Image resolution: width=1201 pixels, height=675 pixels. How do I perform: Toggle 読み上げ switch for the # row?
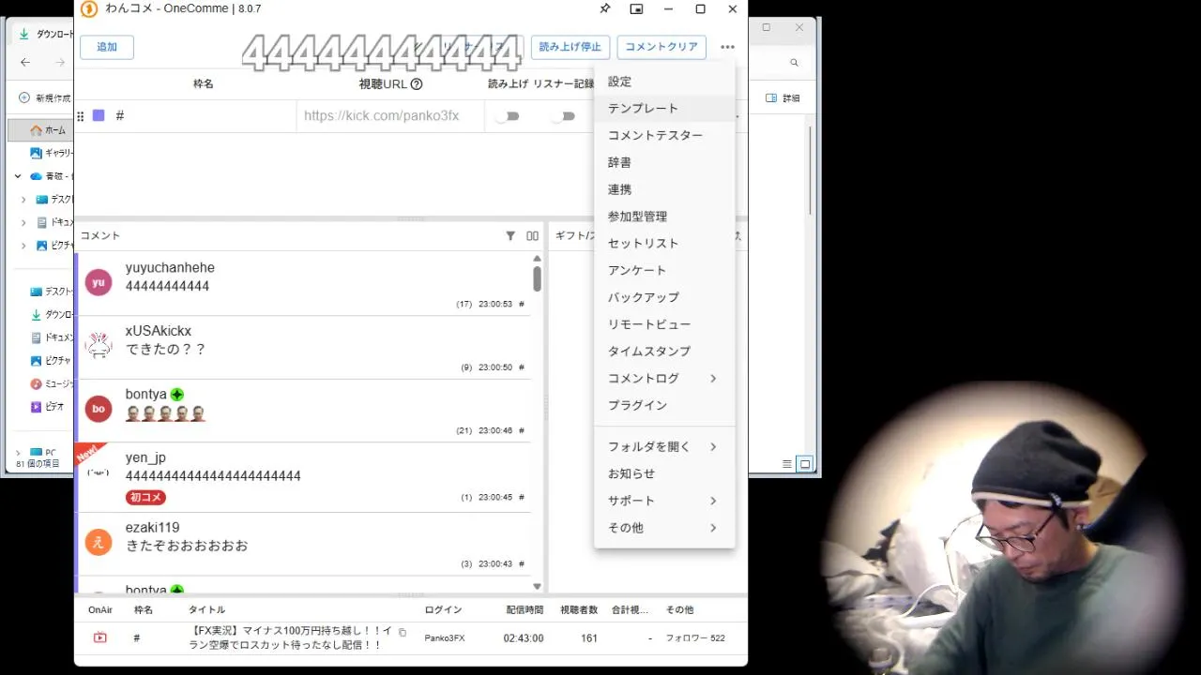(508, 116)
